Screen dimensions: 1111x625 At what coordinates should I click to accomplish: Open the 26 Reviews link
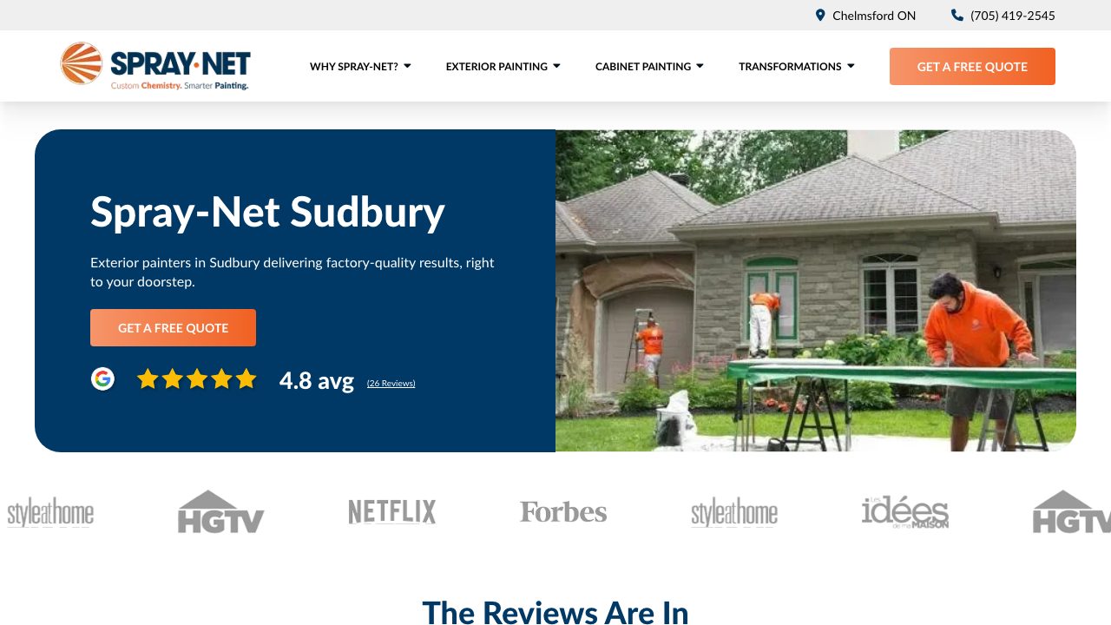coord(391,383)
